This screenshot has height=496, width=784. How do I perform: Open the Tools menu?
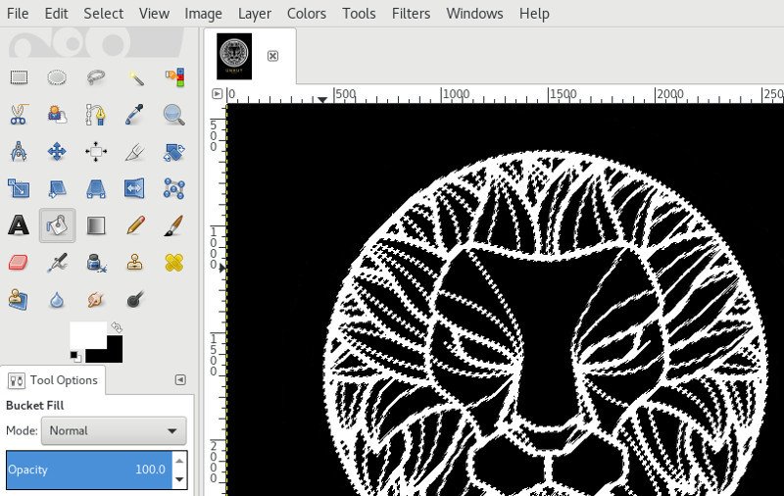click(x=359, y=14)
